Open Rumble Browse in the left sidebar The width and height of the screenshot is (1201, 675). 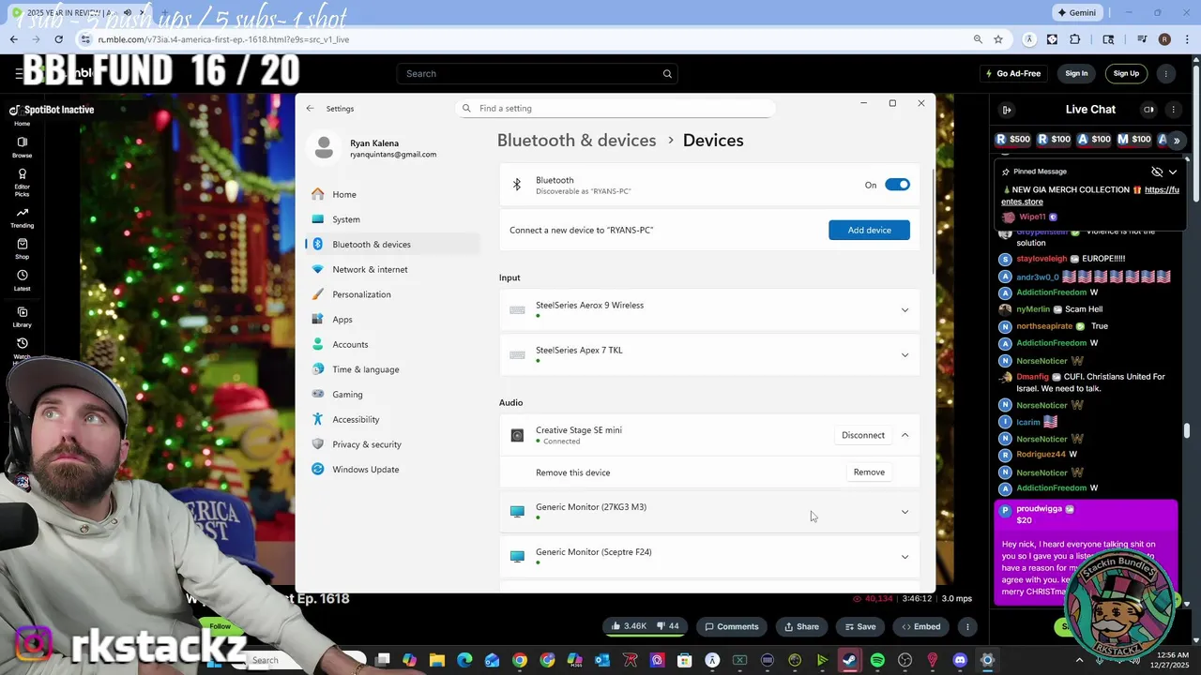22,147
